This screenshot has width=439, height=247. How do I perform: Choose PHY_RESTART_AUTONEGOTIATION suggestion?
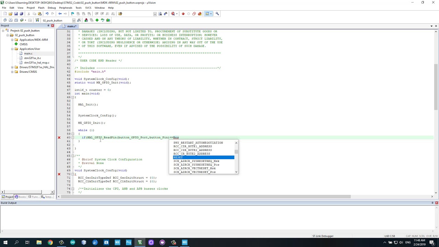pos(204,143)
